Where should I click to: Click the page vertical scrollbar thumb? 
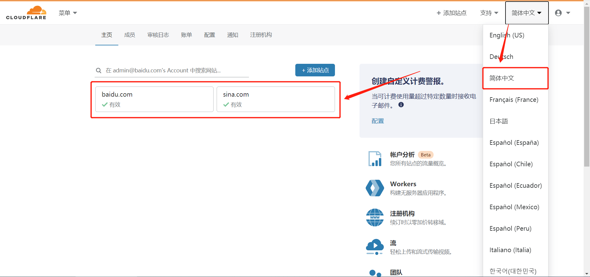[587, 87]
